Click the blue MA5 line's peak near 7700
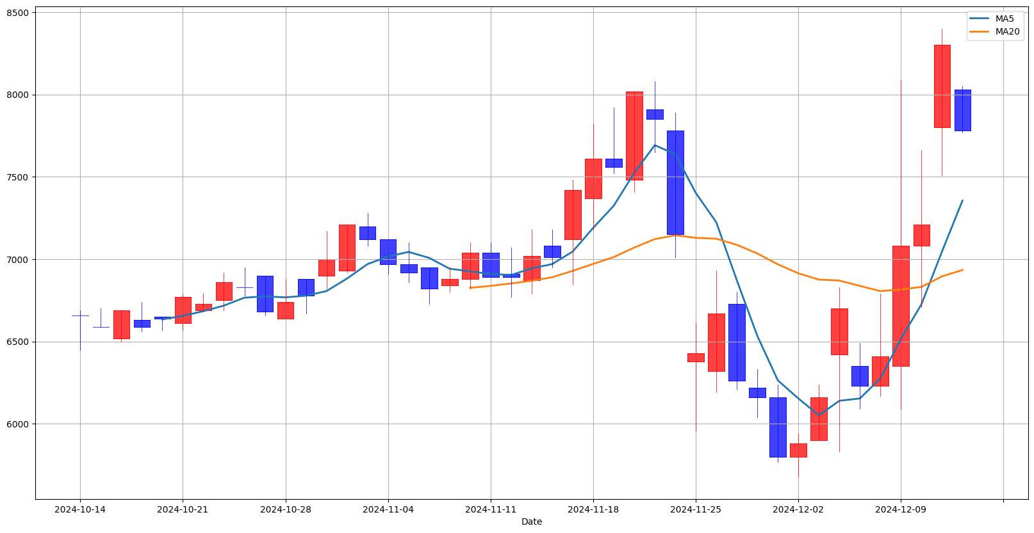Image resolution: width=1034 pixels, height=533 pixels. point(655,145)
